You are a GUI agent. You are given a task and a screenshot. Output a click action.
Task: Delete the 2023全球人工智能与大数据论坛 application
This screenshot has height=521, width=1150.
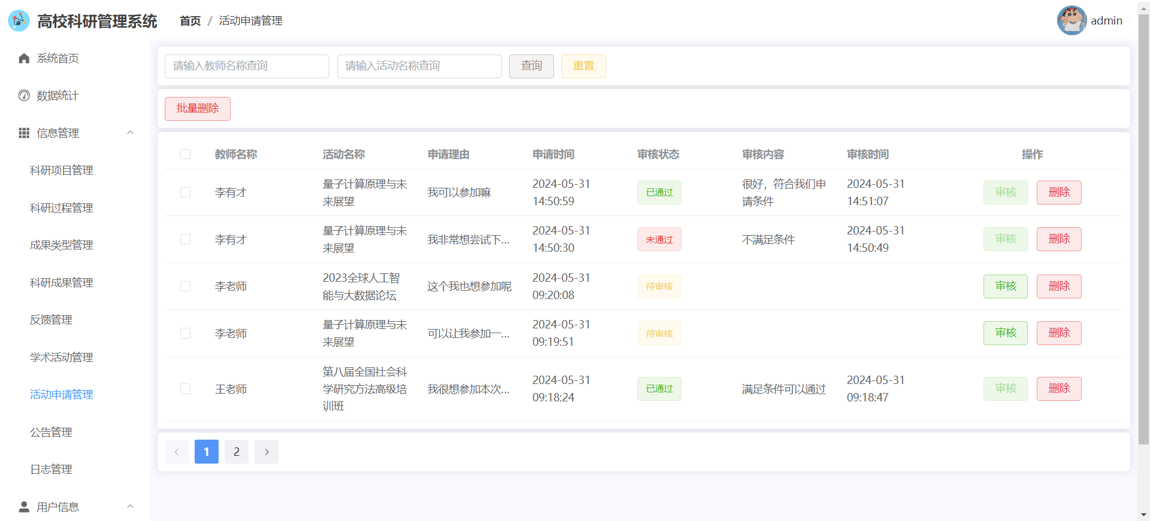pos(1059,286)
